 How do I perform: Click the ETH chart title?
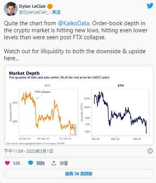(x=121, y=85)
